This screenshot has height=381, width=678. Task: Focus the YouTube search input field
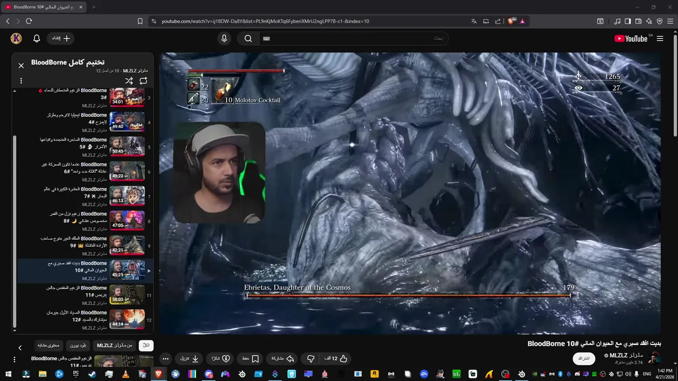[353, 39]
